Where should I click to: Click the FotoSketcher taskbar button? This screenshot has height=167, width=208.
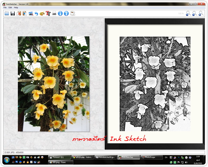pyautogui.click(x=129, y=157)
